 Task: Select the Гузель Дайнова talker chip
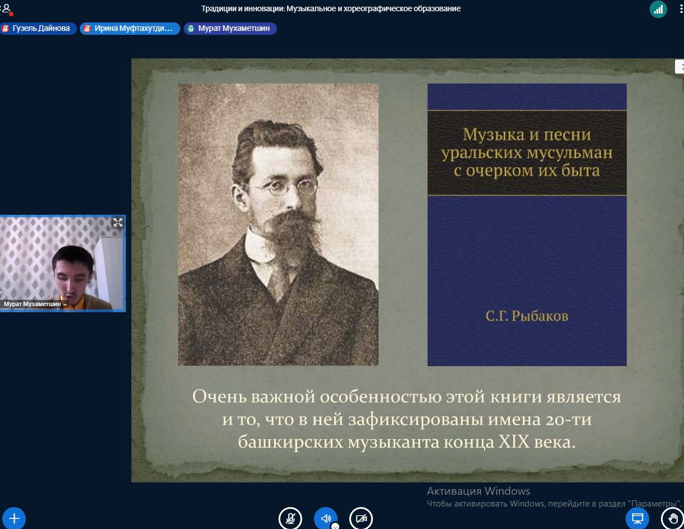point(39,29)
